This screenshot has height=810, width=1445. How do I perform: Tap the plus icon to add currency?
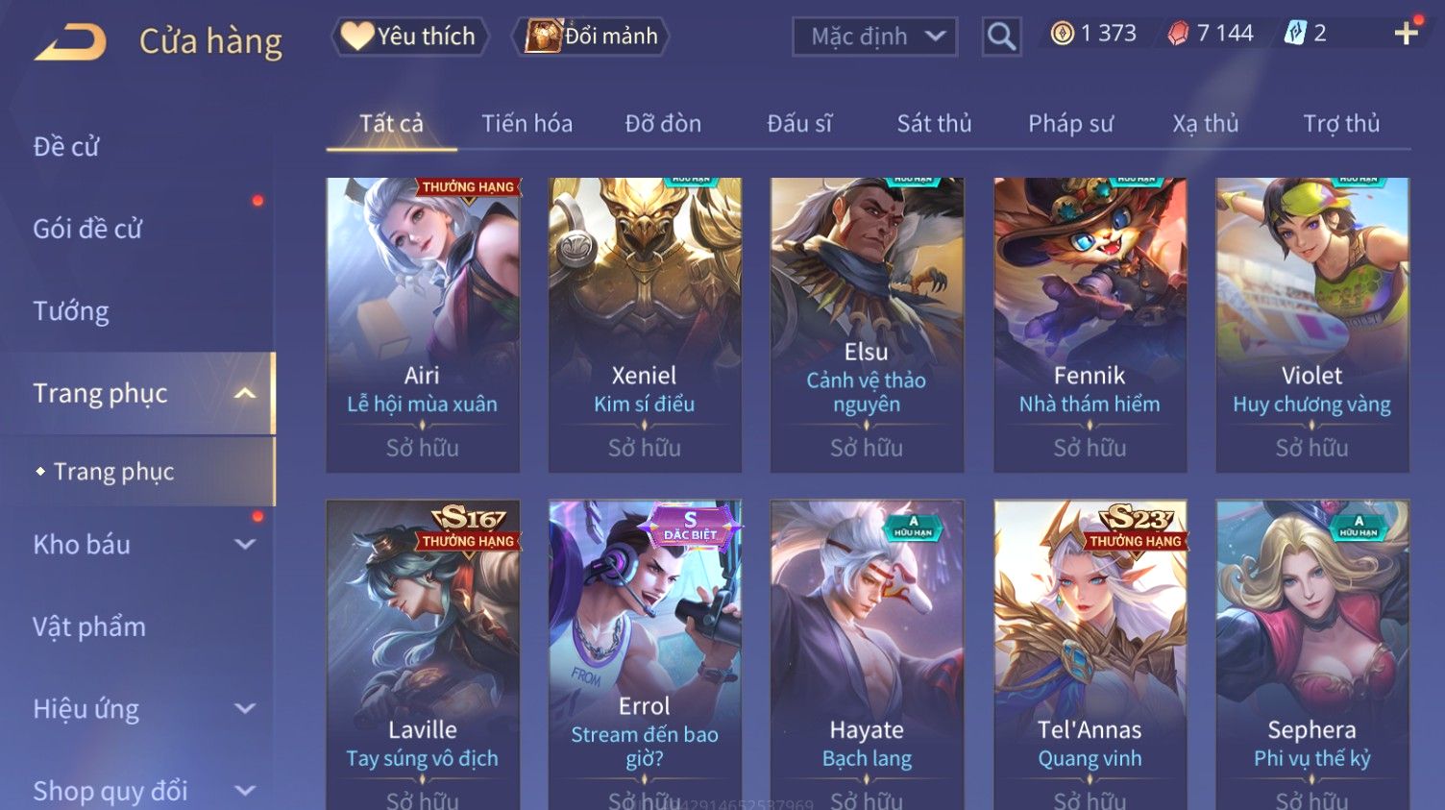click(x=1407, y=34)
